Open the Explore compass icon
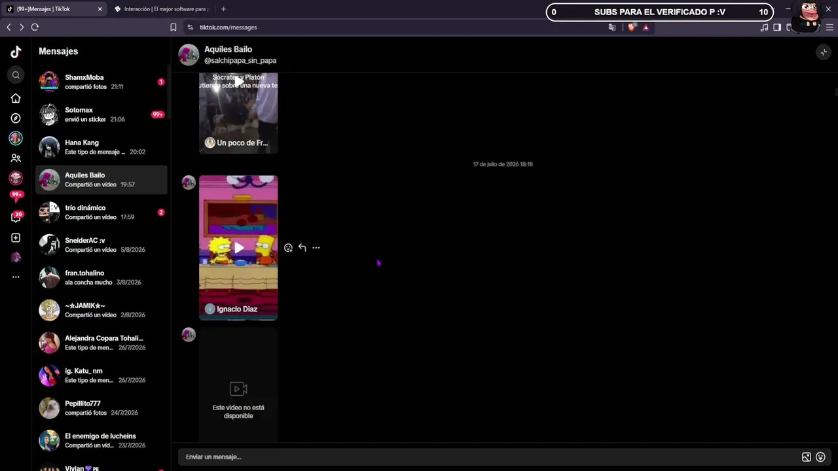This screenshot has height=471, width=838. click(x=16, y=118)
